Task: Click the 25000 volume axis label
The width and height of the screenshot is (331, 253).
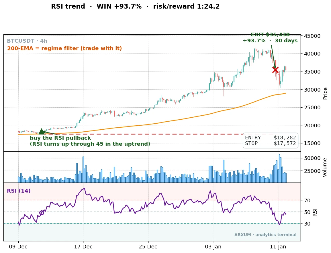Action: click(x=312, y=171)
